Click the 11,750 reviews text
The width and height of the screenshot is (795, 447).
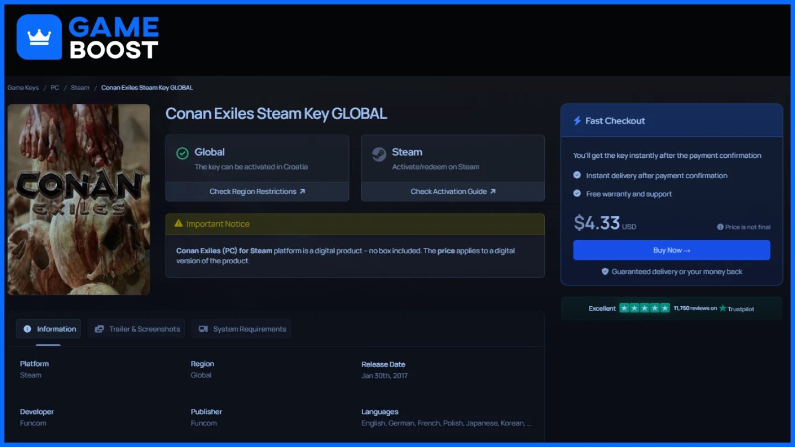695,308
